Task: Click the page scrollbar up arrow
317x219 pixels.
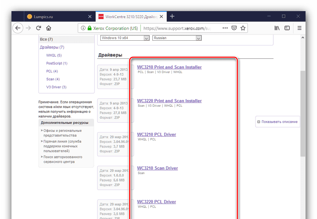Action: (x=303, y=38)
